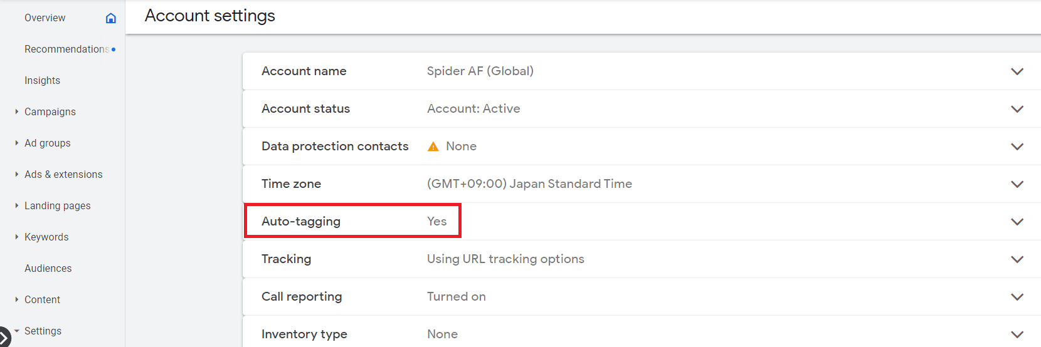Viewport: 1041px width, 347px height.
Task: Expand the Account status chevron
Action: pos(1017,109)
